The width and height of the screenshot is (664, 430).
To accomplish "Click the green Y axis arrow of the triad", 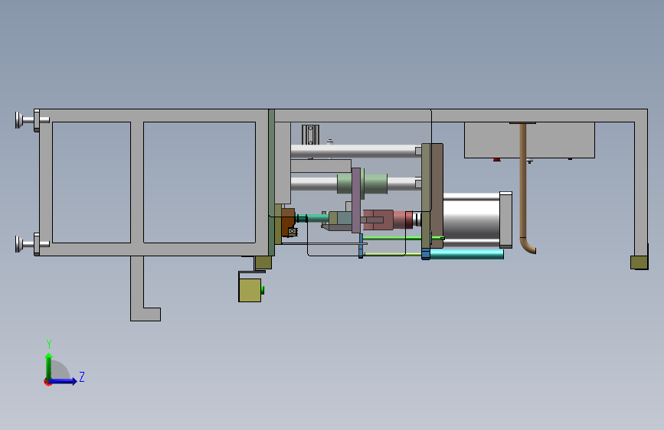I will (x=49, y=366).
